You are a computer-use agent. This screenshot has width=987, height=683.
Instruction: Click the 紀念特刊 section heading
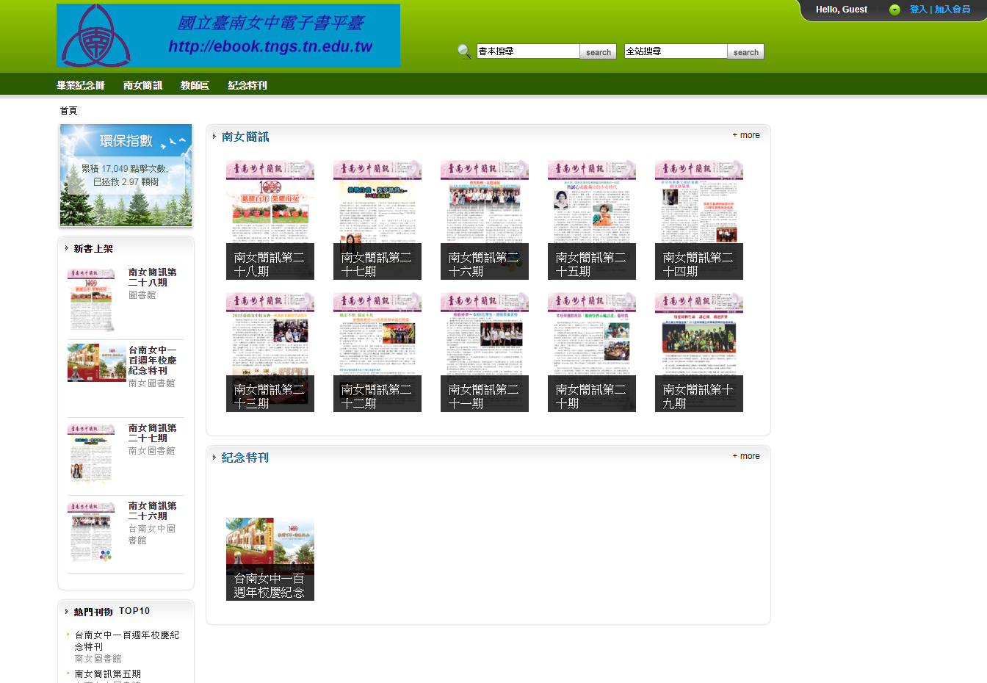[x=245, y=458]
